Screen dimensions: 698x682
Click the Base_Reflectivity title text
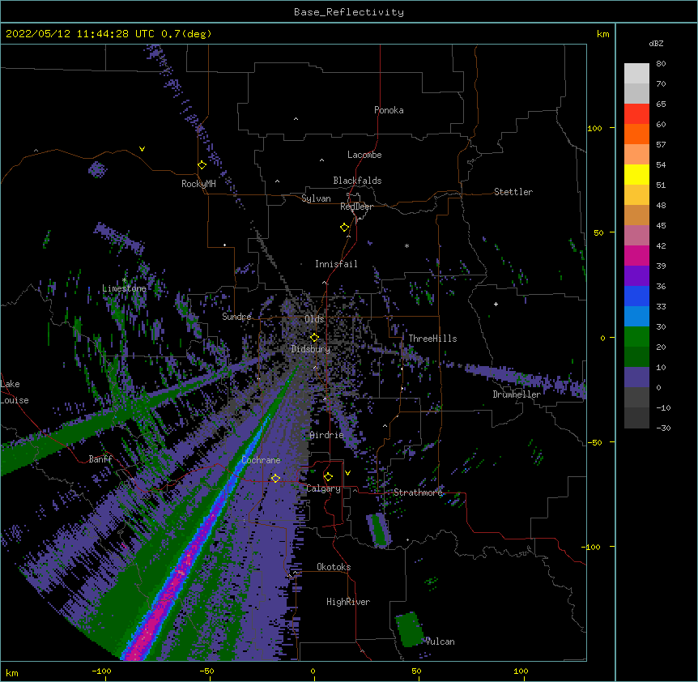(349, 12)
